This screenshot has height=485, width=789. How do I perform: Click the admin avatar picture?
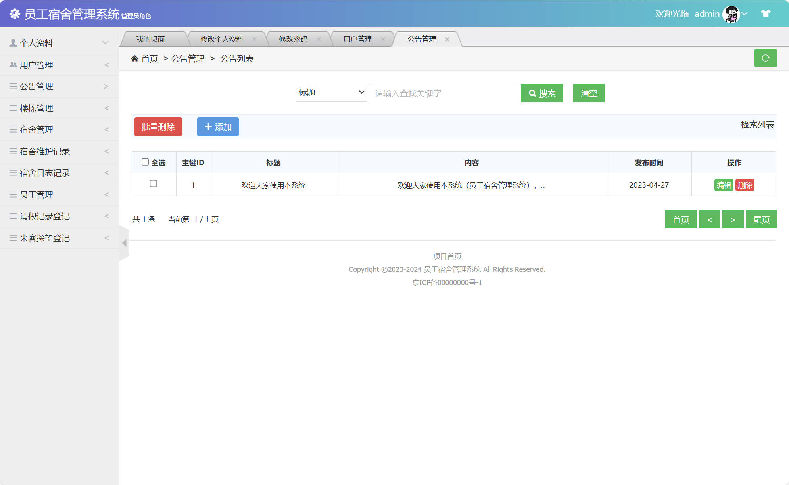731,14
